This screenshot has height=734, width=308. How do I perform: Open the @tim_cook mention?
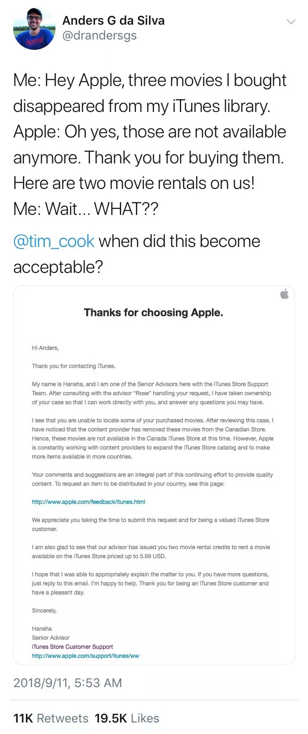(54, 241)
